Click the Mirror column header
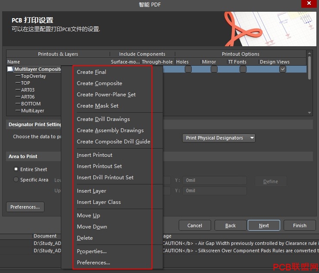This screenshot has height=273, width=319. tap(209, 62)
